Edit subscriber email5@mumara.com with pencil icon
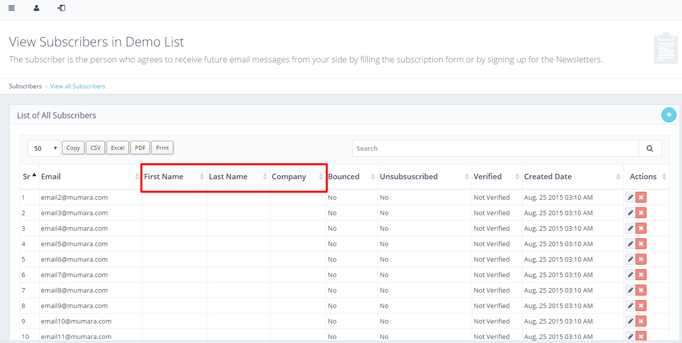 [x=630, y=244]
